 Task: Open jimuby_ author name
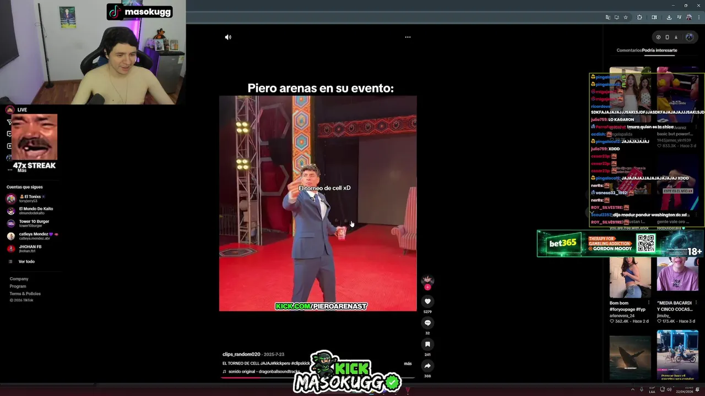click(664, 316)
